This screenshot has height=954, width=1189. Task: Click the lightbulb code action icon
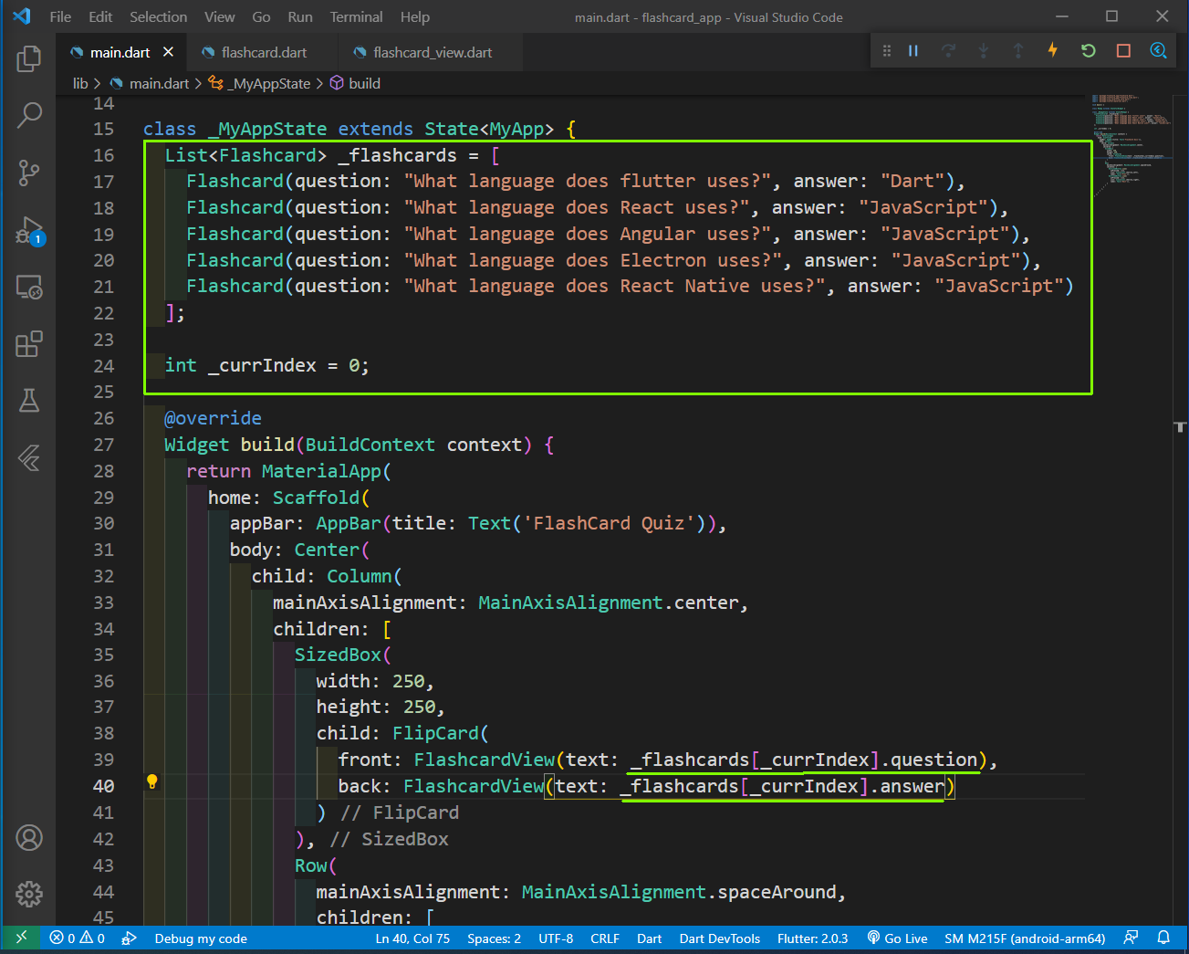152,781
